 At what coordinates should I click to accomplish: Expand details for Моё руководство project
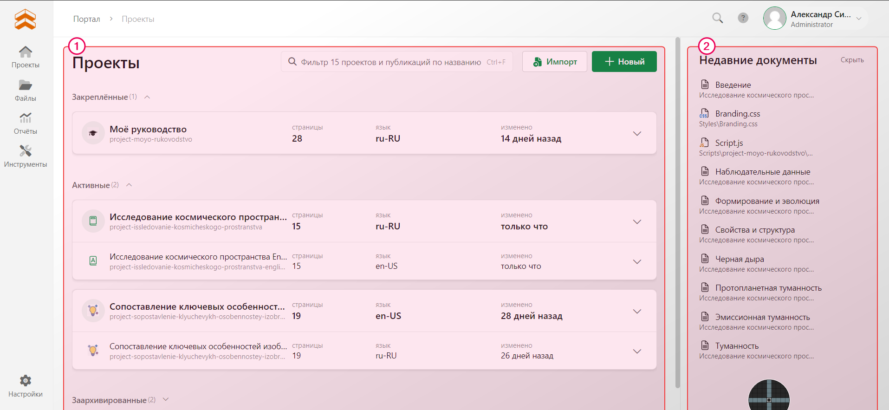(637, 134)
